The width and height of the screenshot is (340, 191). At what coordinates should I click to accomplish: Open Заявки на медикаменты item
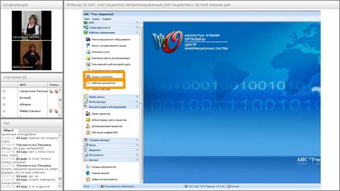click(x=101, y=179)
